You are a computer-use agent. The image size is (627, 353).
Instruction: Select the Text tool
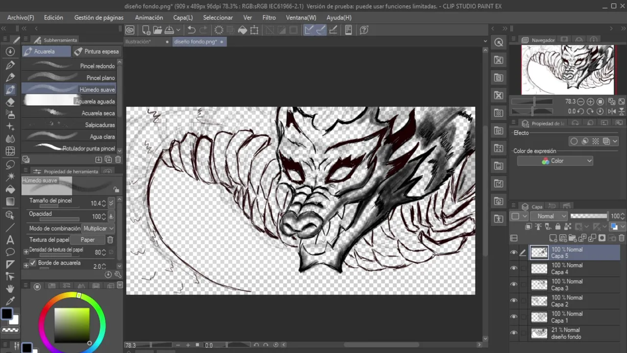[x=10, y=240]
